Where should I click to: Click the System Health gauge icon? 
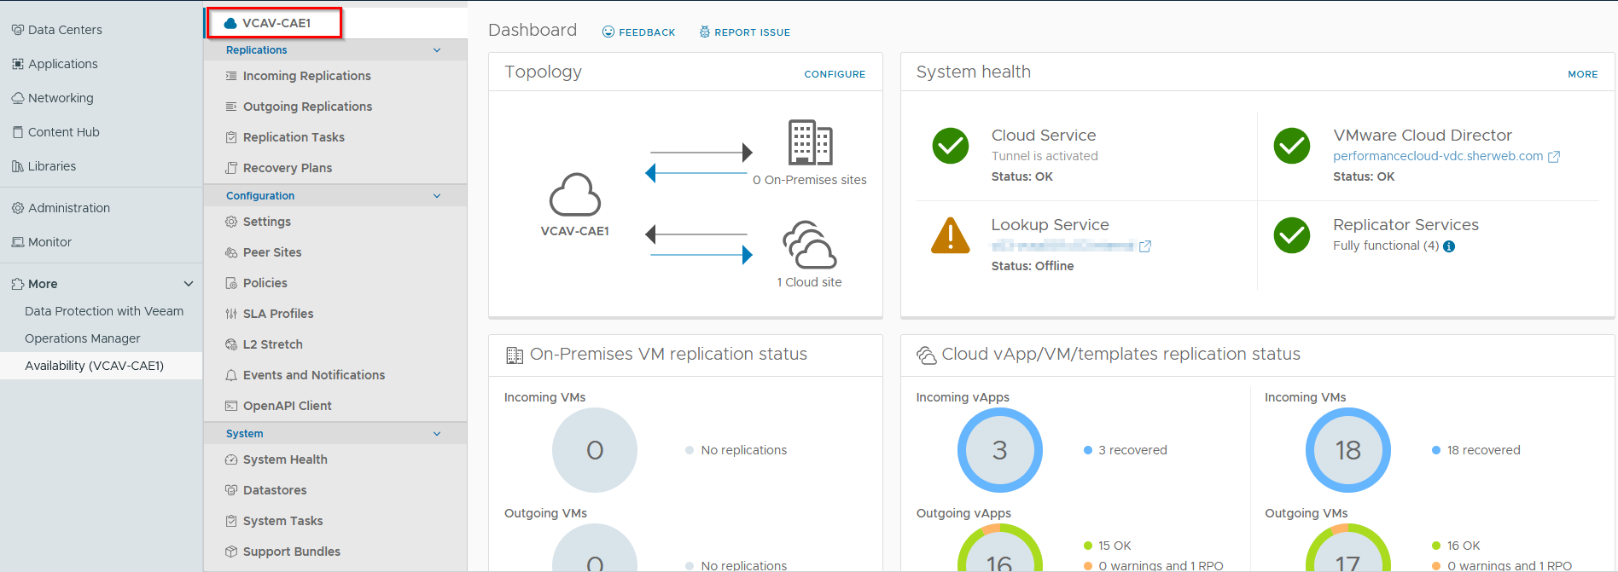[231, 459]
